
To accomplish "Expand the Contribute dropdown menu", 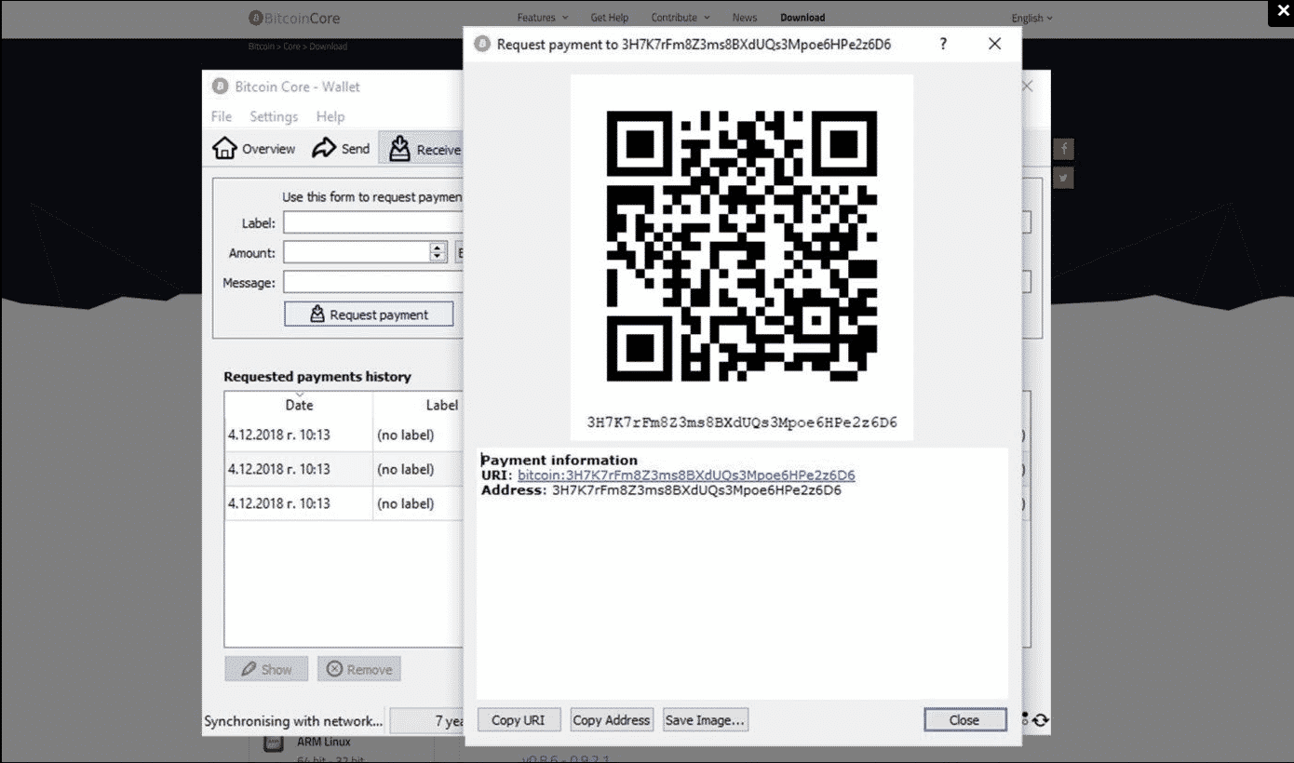I will (x=680, y=18).
